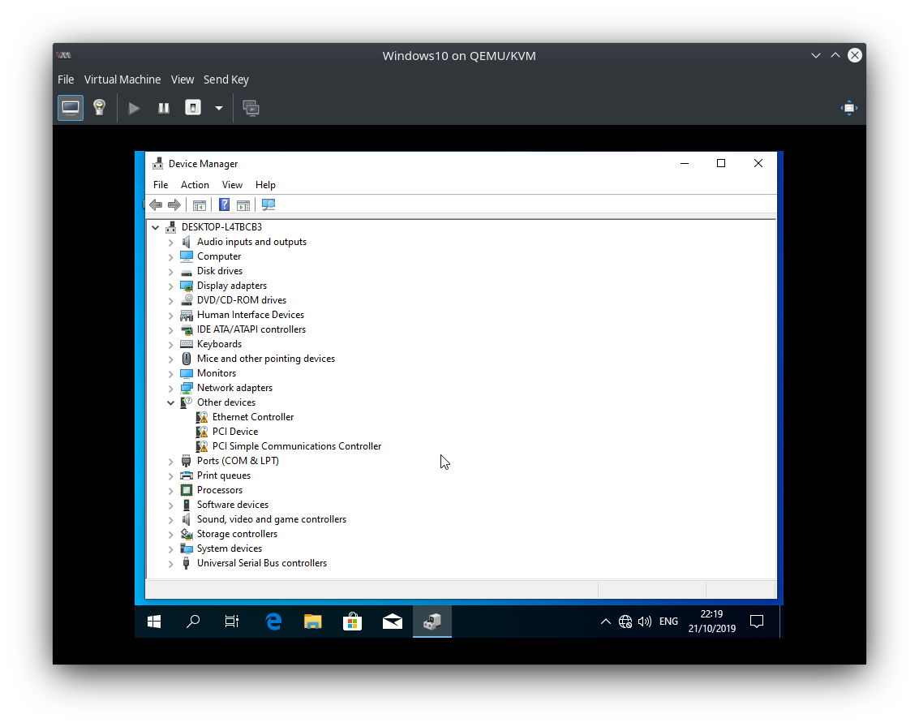Open Device Manager's Action menu
This screenshot has width=919, height=727.
(195, 185)
